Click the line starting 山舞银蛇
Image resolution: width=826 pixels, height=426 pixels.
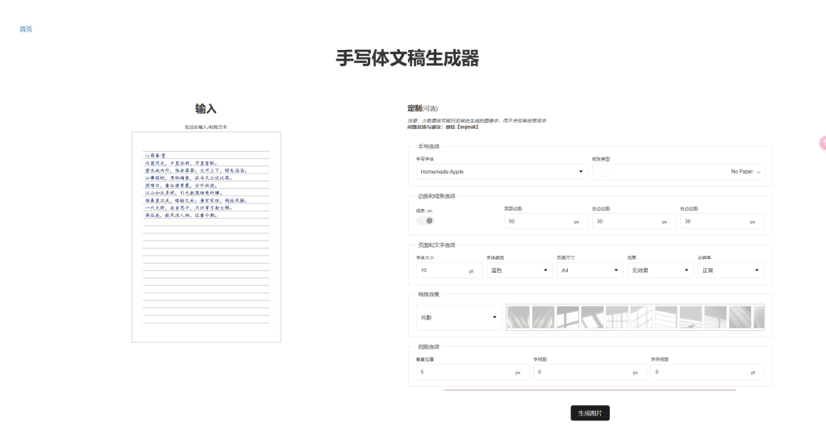tap(188, 177)
